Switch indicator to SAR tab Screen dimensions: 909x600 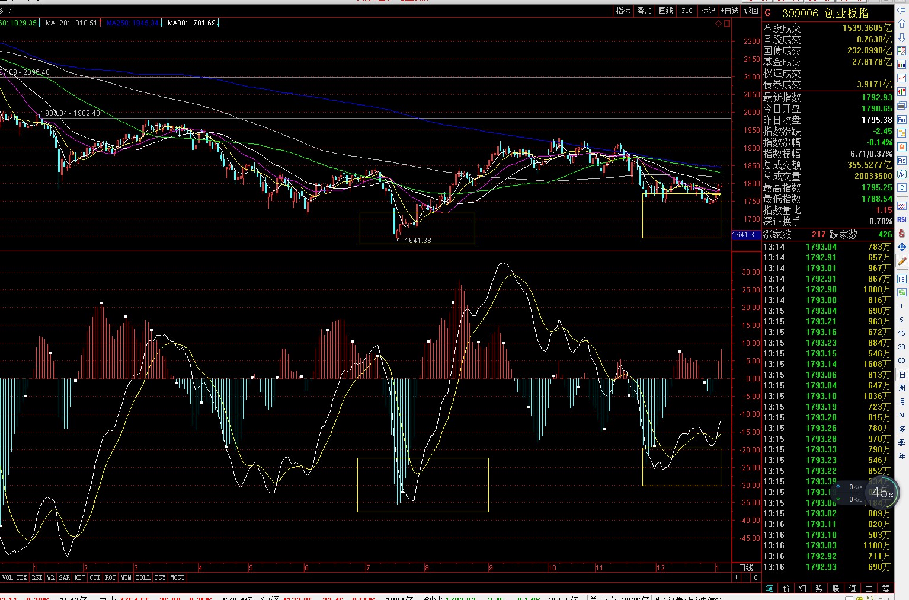tap(65, 577)
